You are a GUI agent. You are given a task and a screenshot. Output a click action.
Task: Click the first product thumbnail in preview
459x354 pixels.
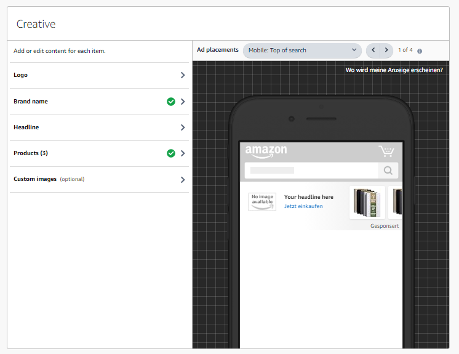[x=367, y=202]
